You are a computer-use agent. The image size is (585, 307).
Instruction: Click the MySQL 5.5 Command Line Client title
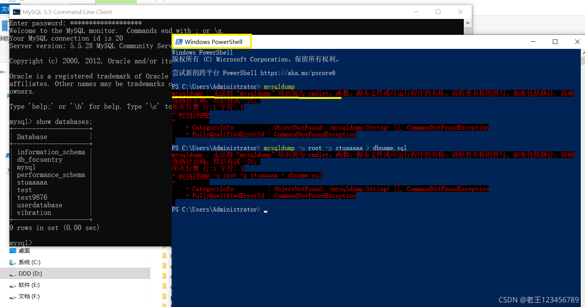pyautogui.click(x=67, y=12)
